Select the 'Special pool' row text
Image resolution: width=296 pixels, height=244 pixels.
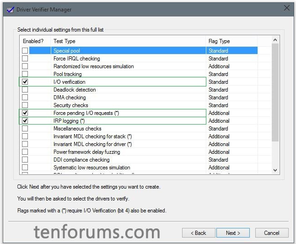(67, 51)
